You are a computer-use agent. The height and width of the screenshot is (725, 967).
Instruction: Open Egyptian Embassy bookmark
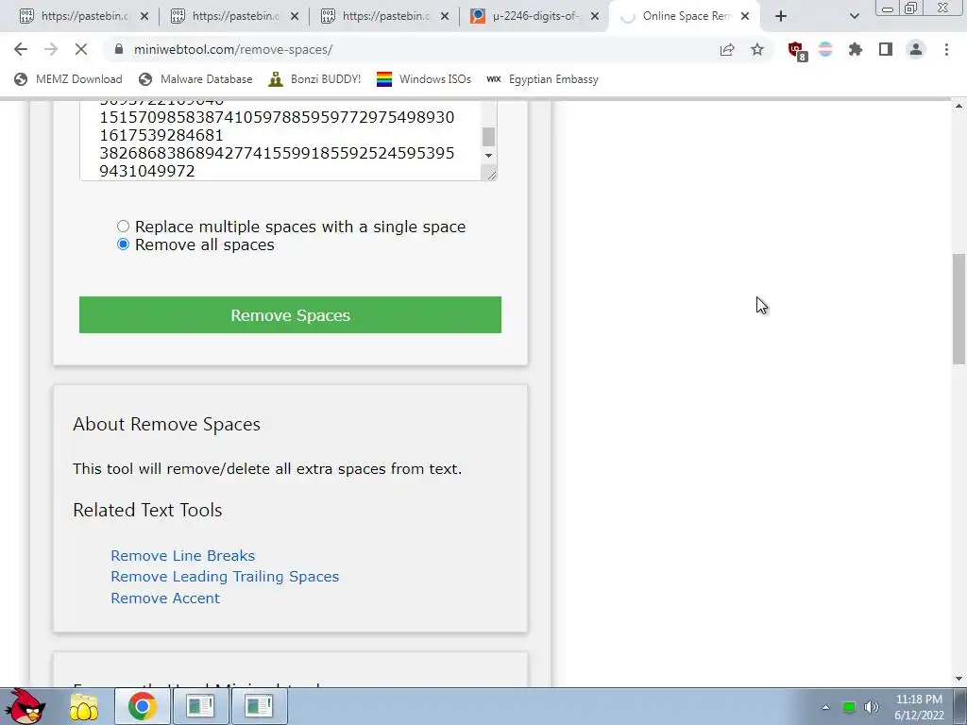point(543,79)
